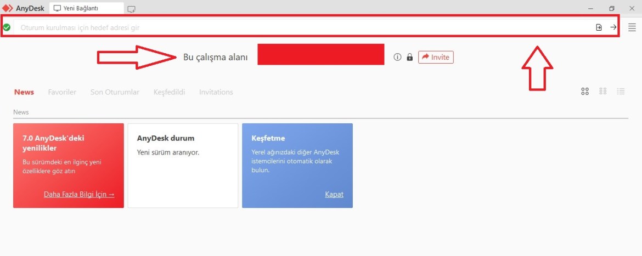
Task: Switch to large tile view
Action: pyautogui.click(x=585, y=91)
